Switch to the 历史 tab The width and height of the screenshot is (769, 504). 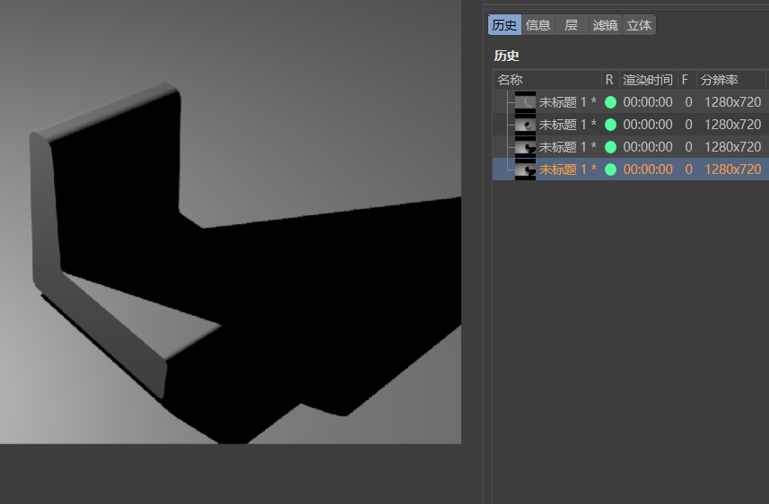click(x=504, y=25)
